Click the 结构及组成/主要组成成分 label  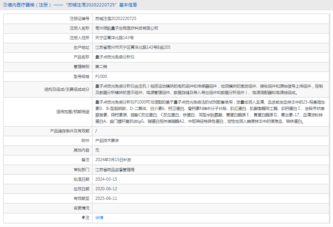click(x=67, y=89)
